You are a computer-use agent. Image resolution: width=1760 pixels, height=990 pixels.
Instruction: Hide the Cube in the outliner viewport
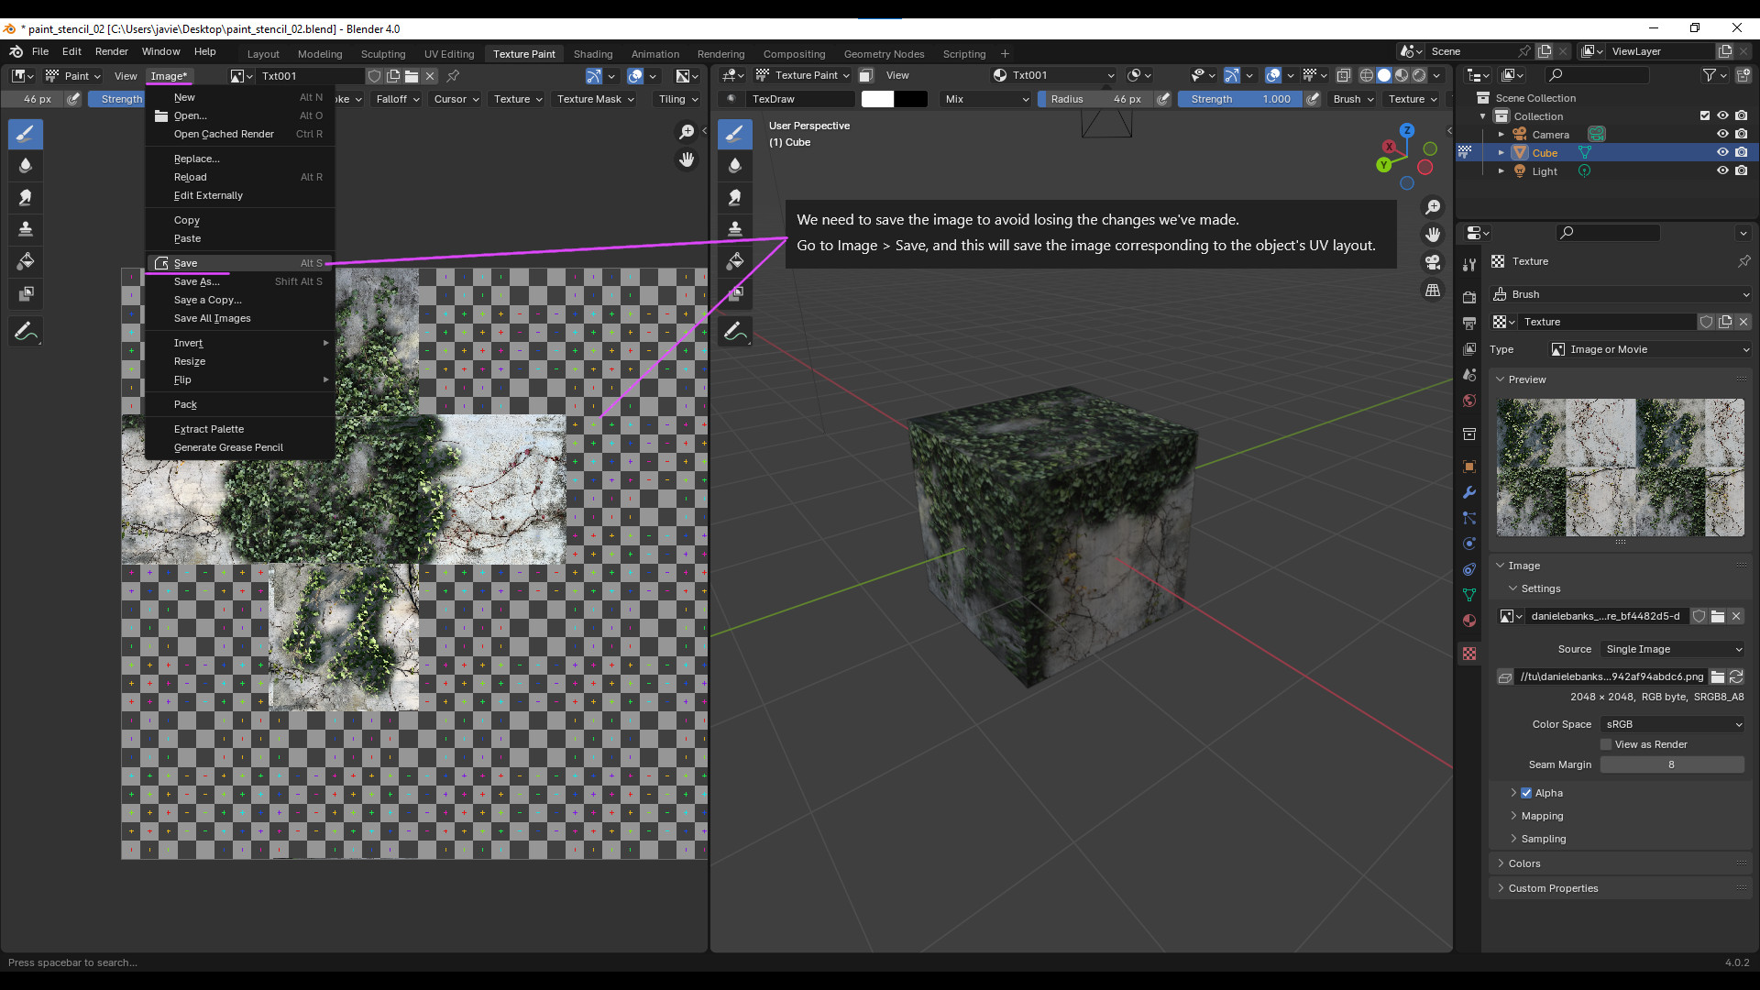[x=1722, y=152]
